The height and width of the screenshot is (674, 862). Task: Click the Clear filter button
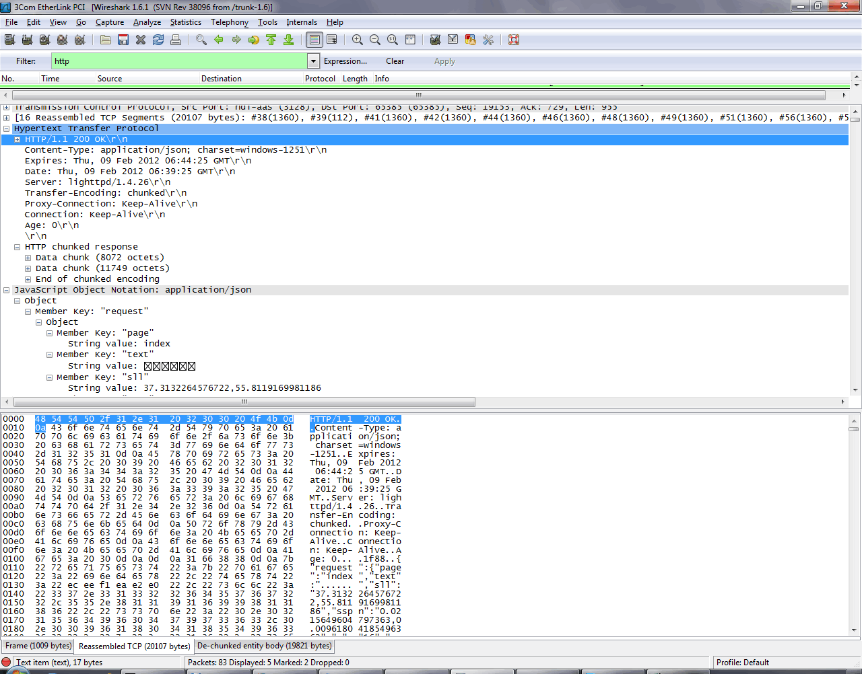(x=395, y=61)
